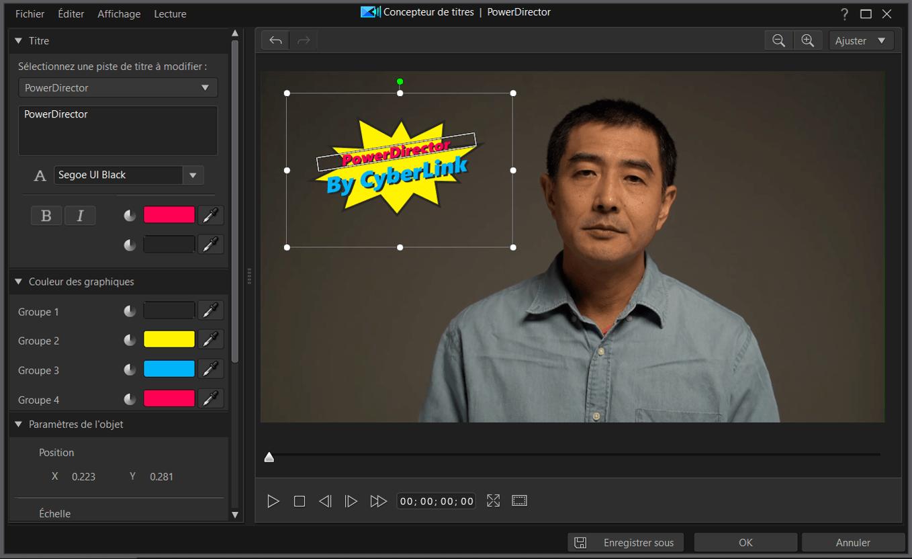
Task: Click the Groupe 4 red color swatch
Action: tap(169, 398)
